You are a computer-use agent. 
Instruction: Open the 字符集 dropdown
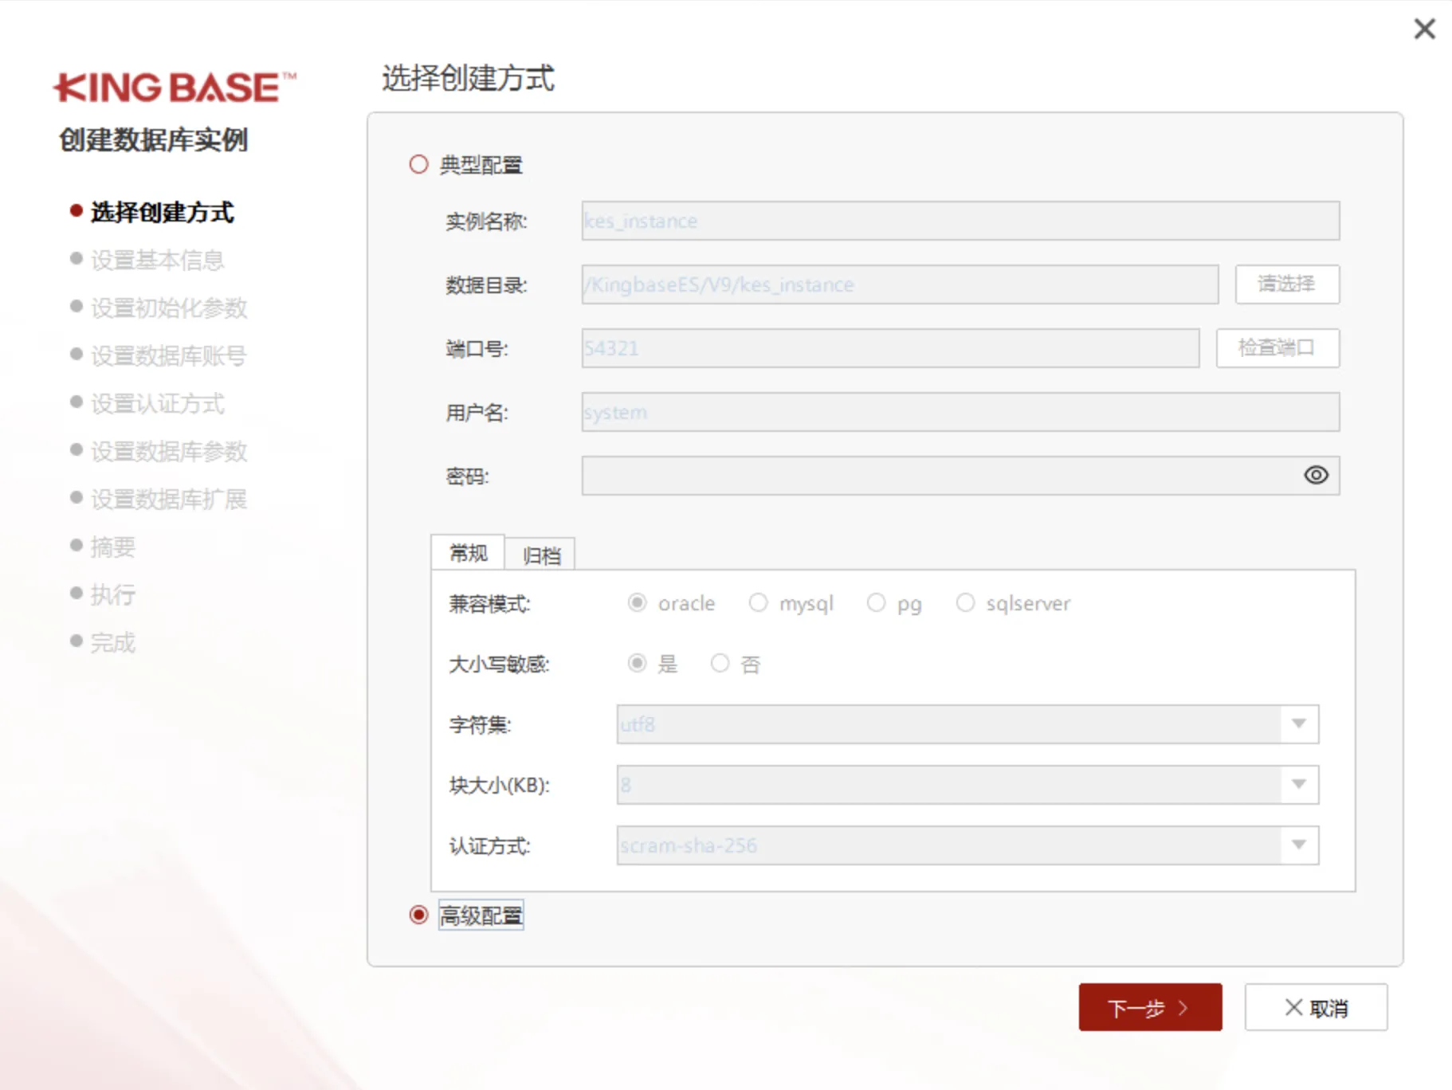(x=1298, y=724)
